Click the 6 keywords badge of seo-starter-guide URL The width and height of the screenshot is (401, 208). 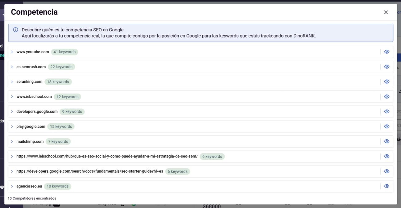178,171
